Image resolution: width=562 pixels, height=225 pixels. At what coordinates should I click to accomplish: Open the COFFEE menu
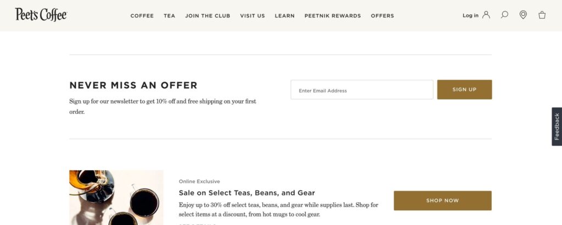(x=142, y=16)
